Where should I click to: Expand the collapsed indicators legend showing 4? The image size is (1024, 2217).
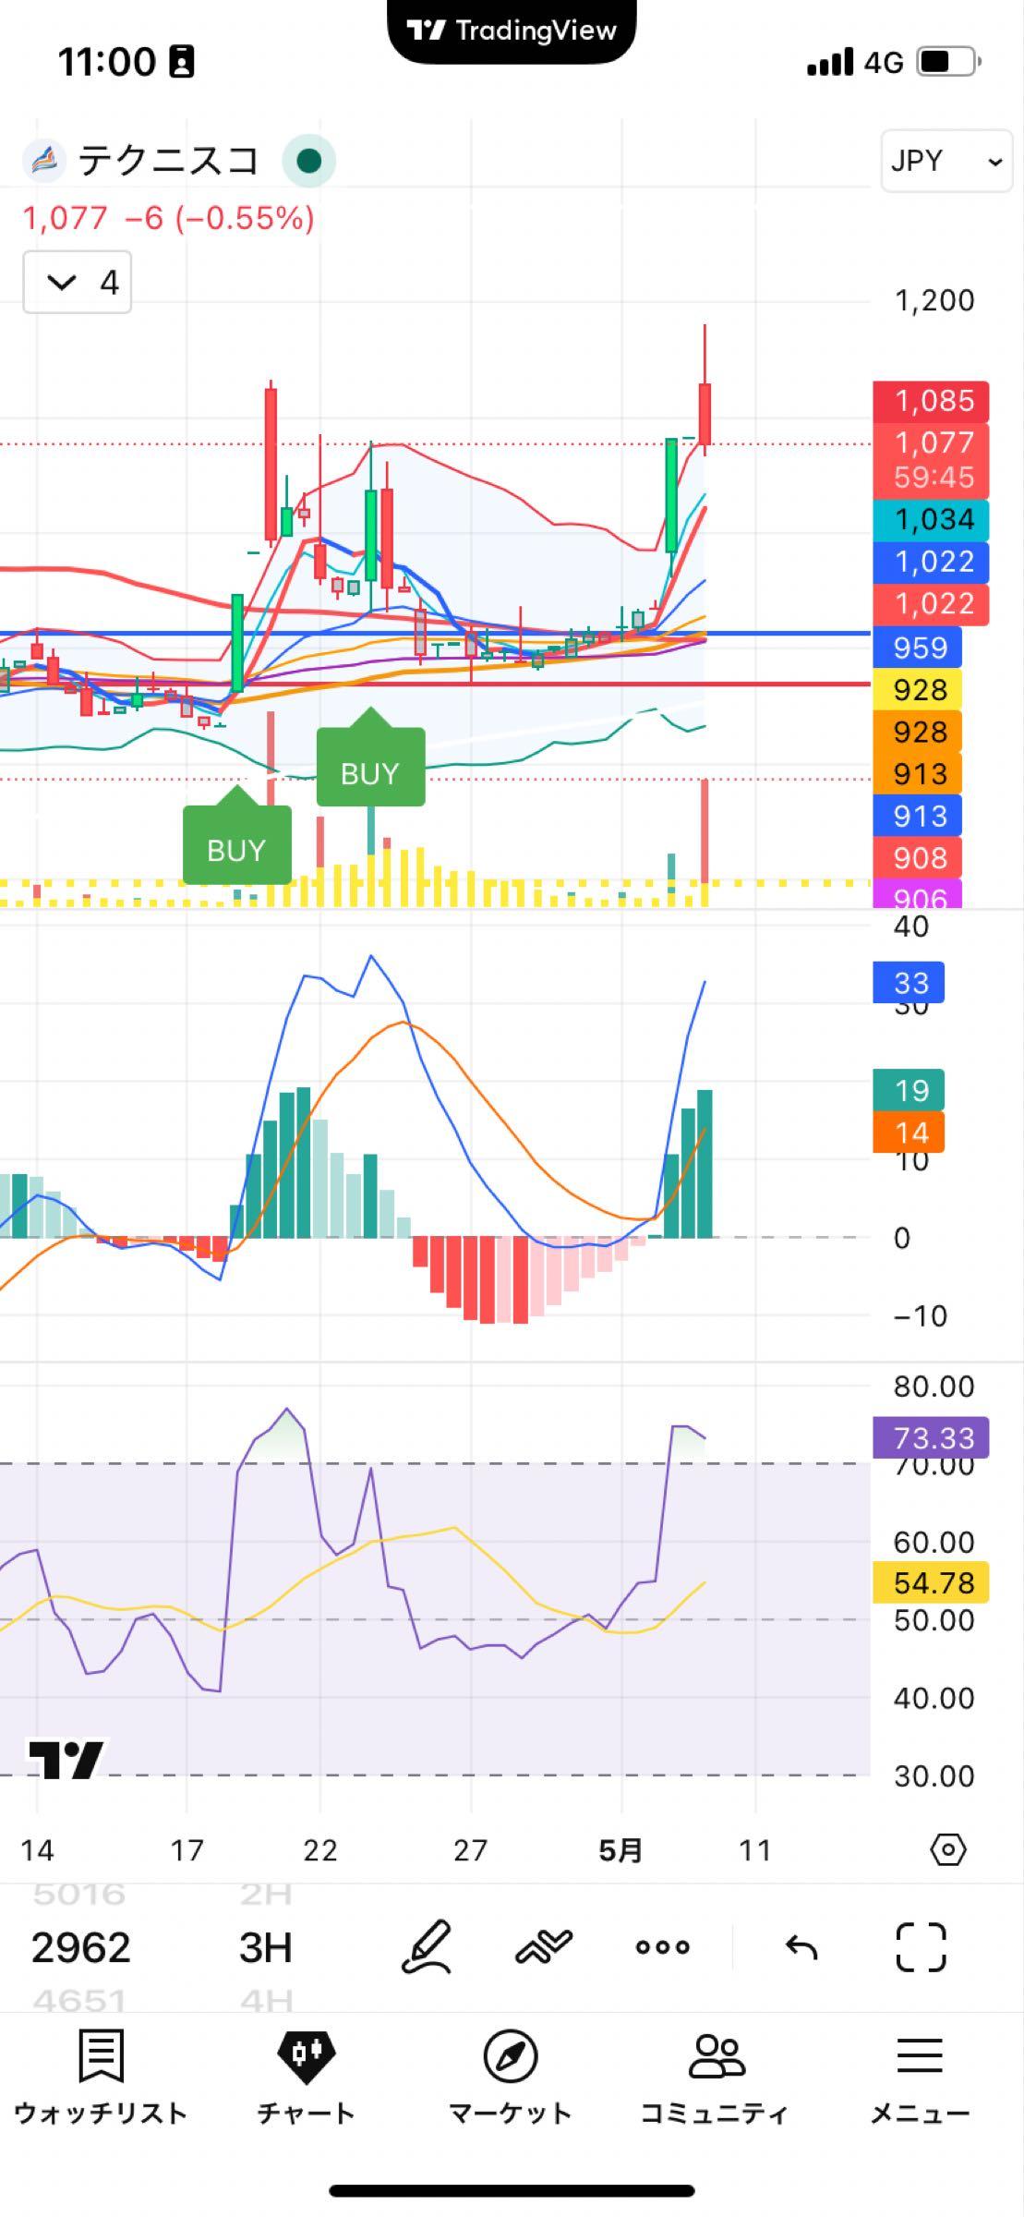click(x=78, y=282)
